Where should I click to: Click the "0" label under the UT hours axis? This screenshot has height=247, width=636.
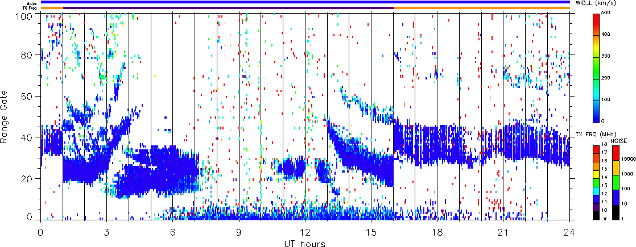40,232
